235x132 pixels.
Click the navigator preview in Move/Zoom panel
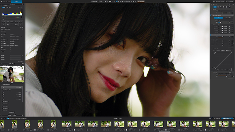[x=12, y=74]
